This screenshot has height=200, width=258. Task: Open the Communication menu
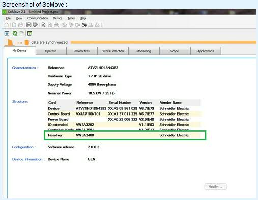[38, 18]
